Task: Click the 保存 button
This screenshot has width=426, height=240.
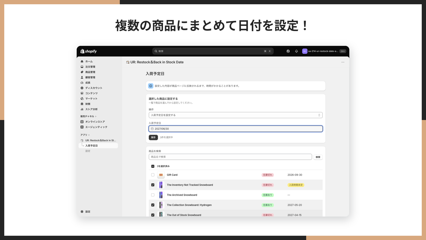Action: pos(153,137)
